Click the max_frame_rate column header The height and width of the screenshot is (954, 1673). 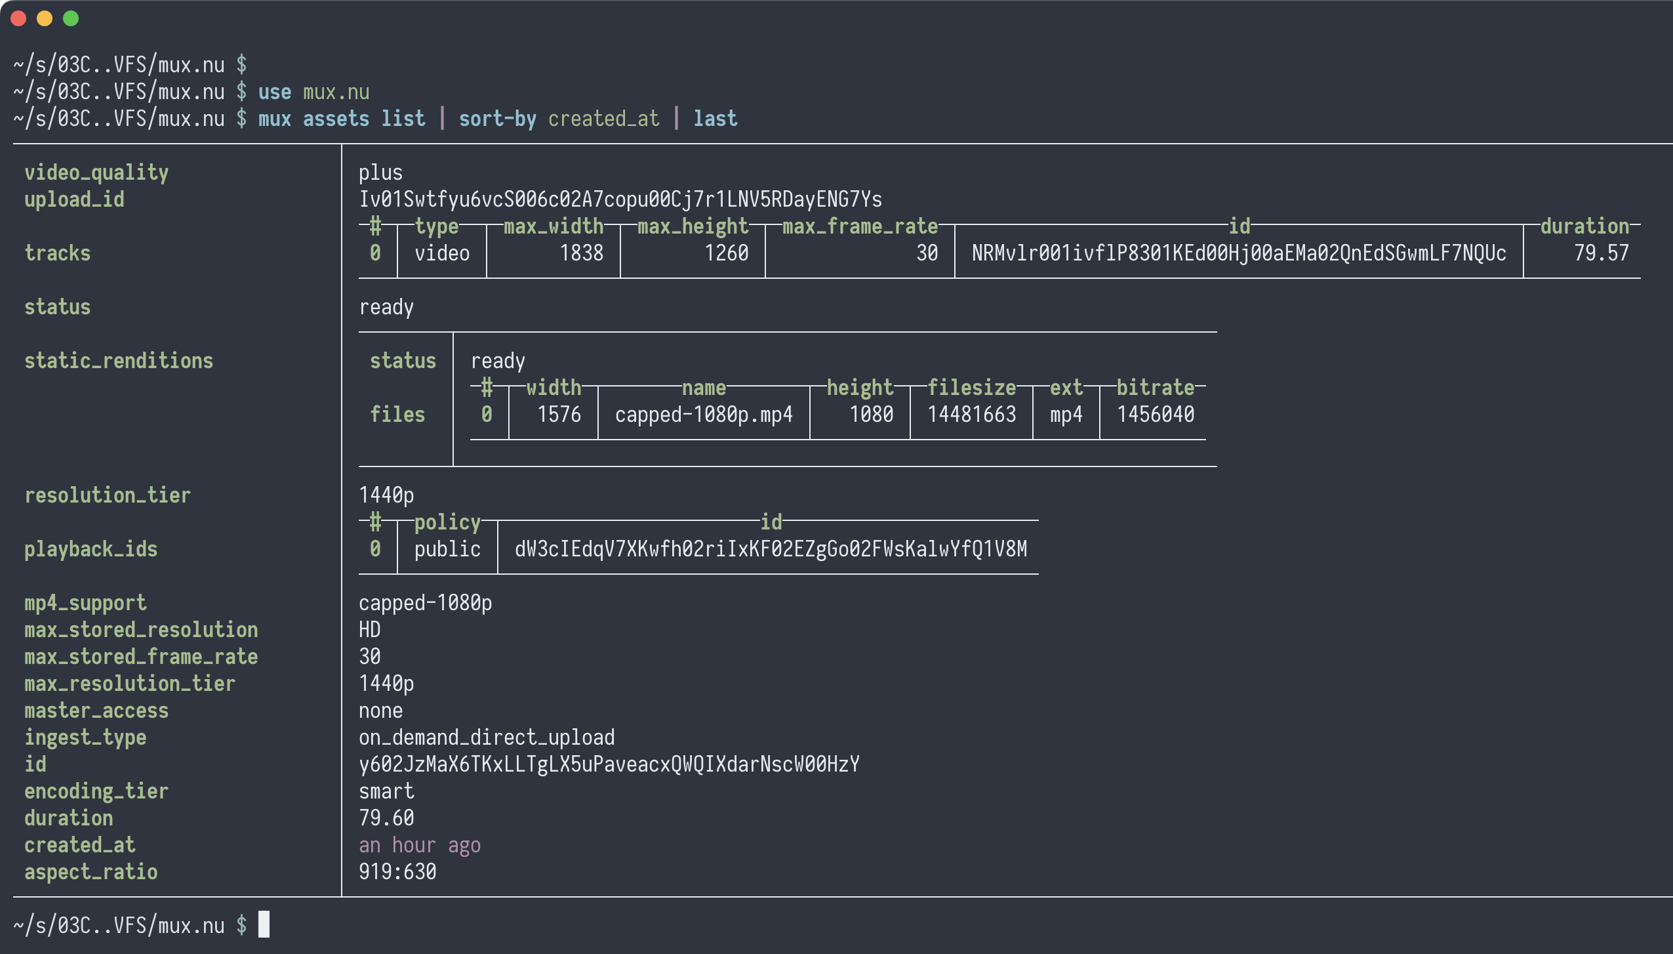pyautogui.click(x=859, y=226)
